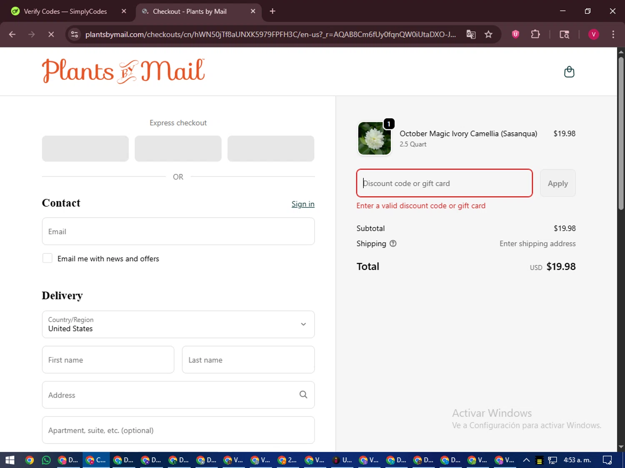
Task: Bookmark this page with star icon
Action: click(488, 35)
